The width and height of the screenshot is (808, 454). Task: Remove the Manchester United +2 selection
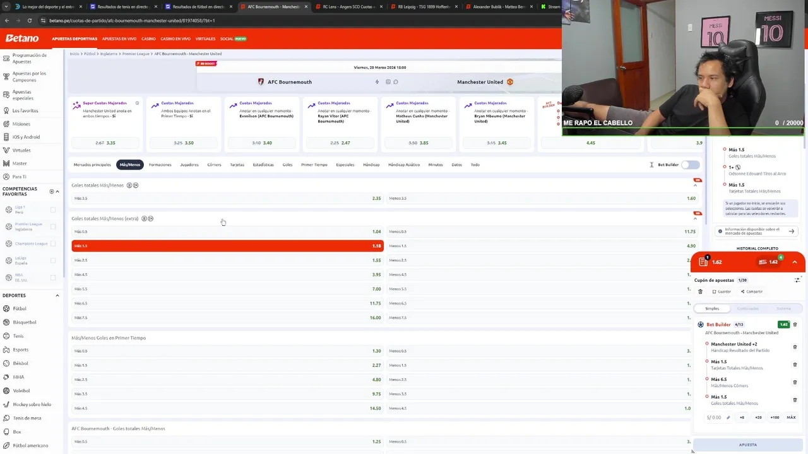pyautogui.click(x=795, y=347)
